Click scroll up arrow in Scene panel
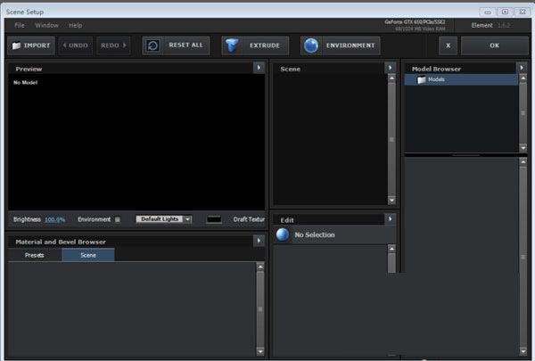535x361 pixels. pyautogui.click(x=391, y=78)
